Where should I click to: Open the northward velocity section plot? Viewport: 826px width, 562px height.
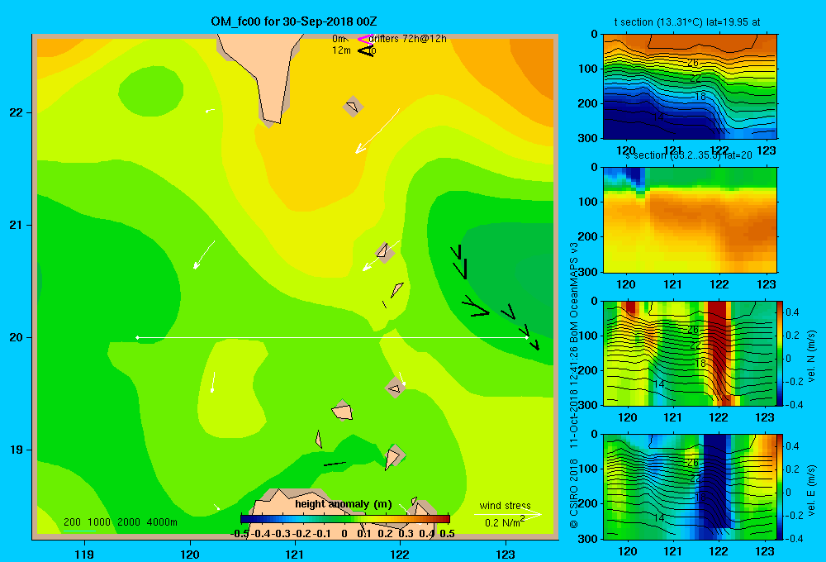690,353
